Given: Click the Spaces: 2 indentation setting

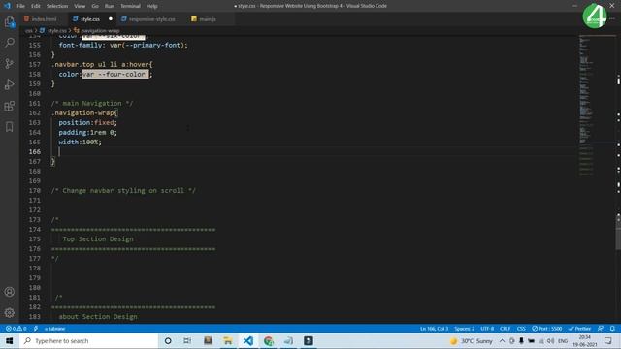Looking at the screenshot, I should 464,329.
